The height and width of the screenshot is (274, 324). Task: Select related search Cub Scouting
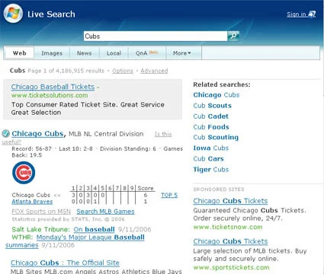tap(216, 137)
